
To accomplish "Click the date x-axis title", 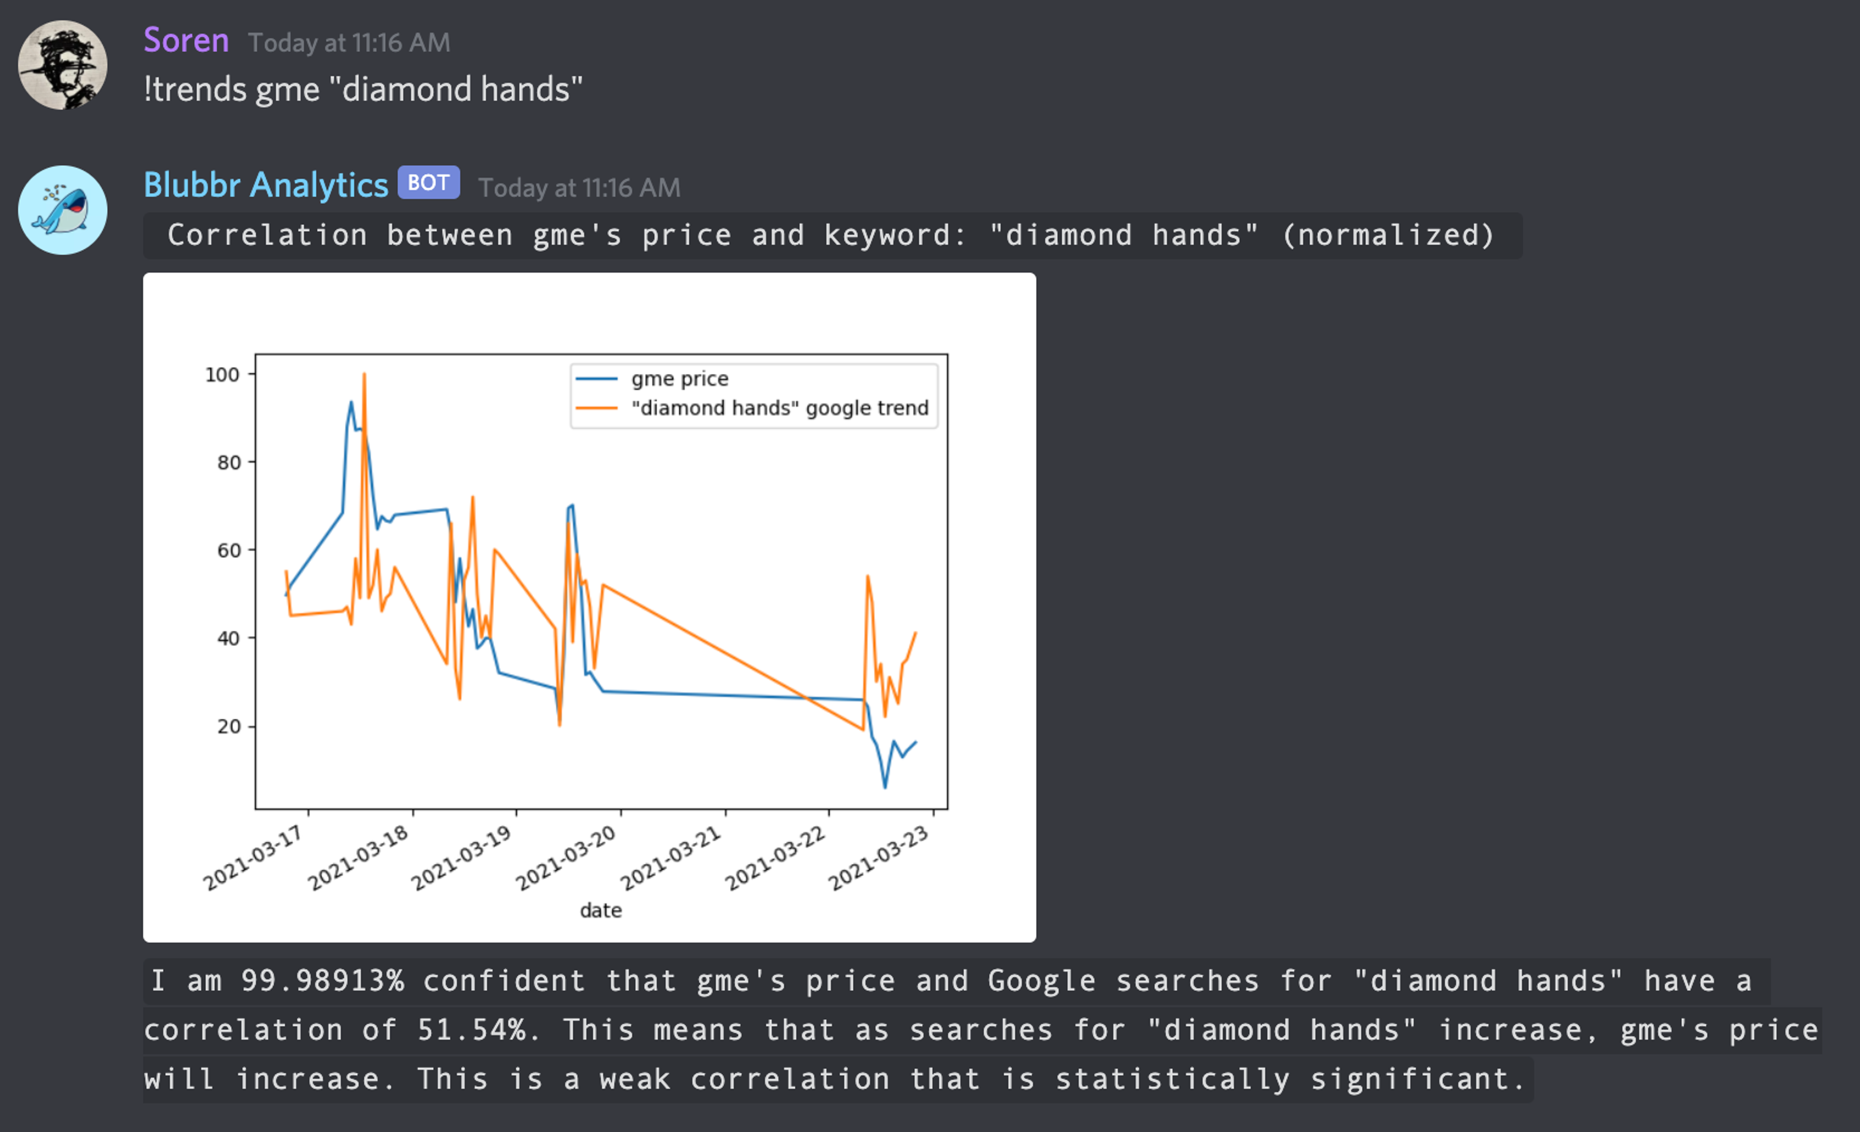I will point(601,910).
